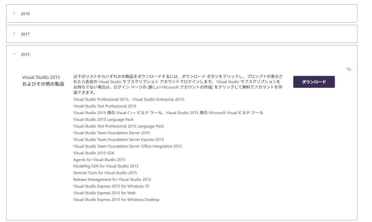This screenshot has width=372, height=222.
Task: Click Modeling SDK for Visual Studio 2015
Action: (106, 166)
